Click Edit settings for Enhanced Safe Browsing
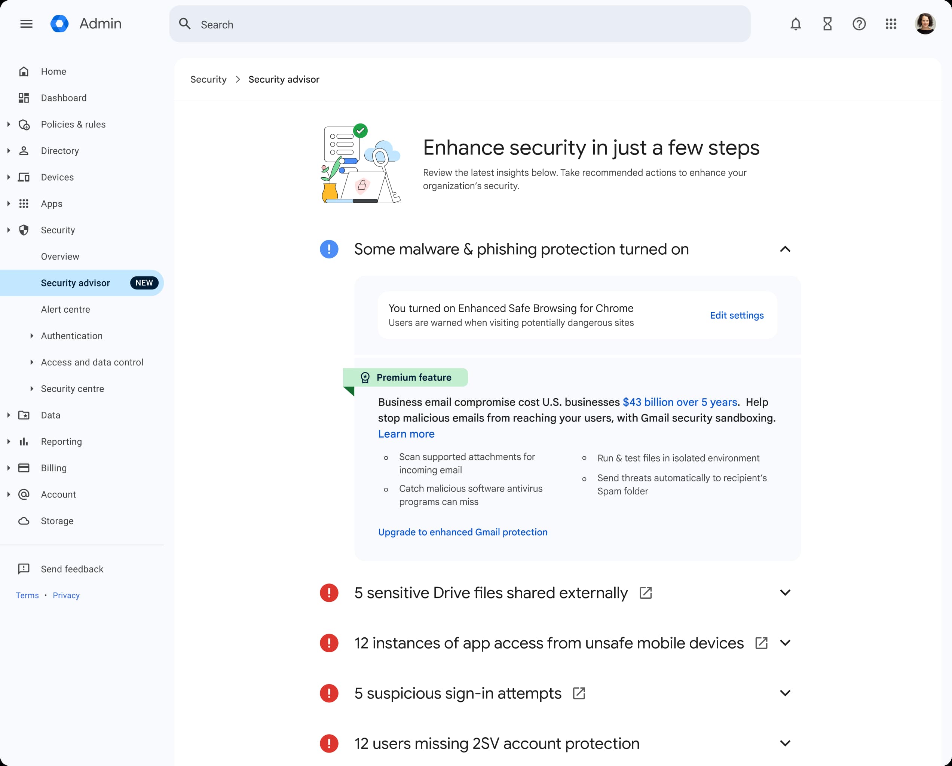952x766 pixels. click(737, 315)
